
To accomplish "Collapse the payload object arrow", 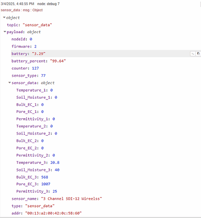I will point(5,31).
